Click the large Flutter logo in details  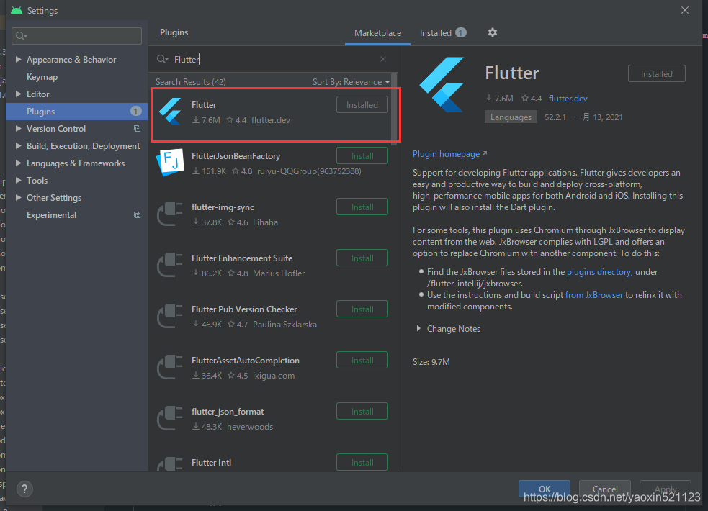(x=442, y=84)
